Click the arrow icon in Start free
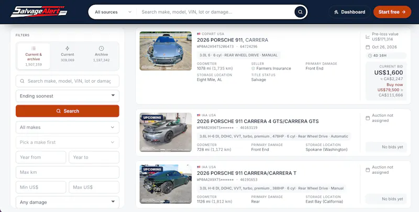Viewport: 419px width, 212px height. [403, 12]
